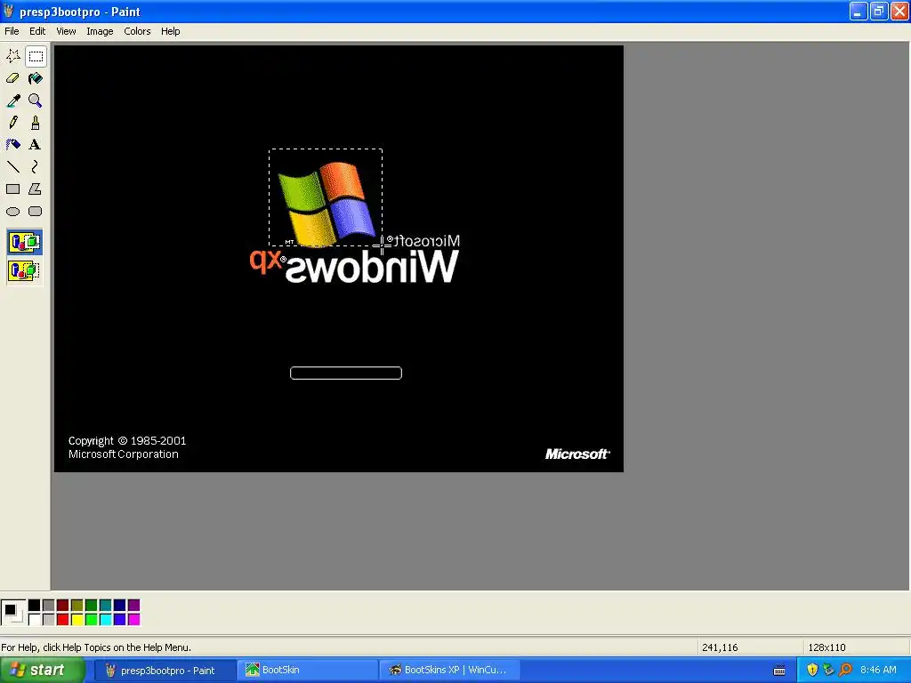
Task: Pick the white color swatch
Action: (35, 620)
